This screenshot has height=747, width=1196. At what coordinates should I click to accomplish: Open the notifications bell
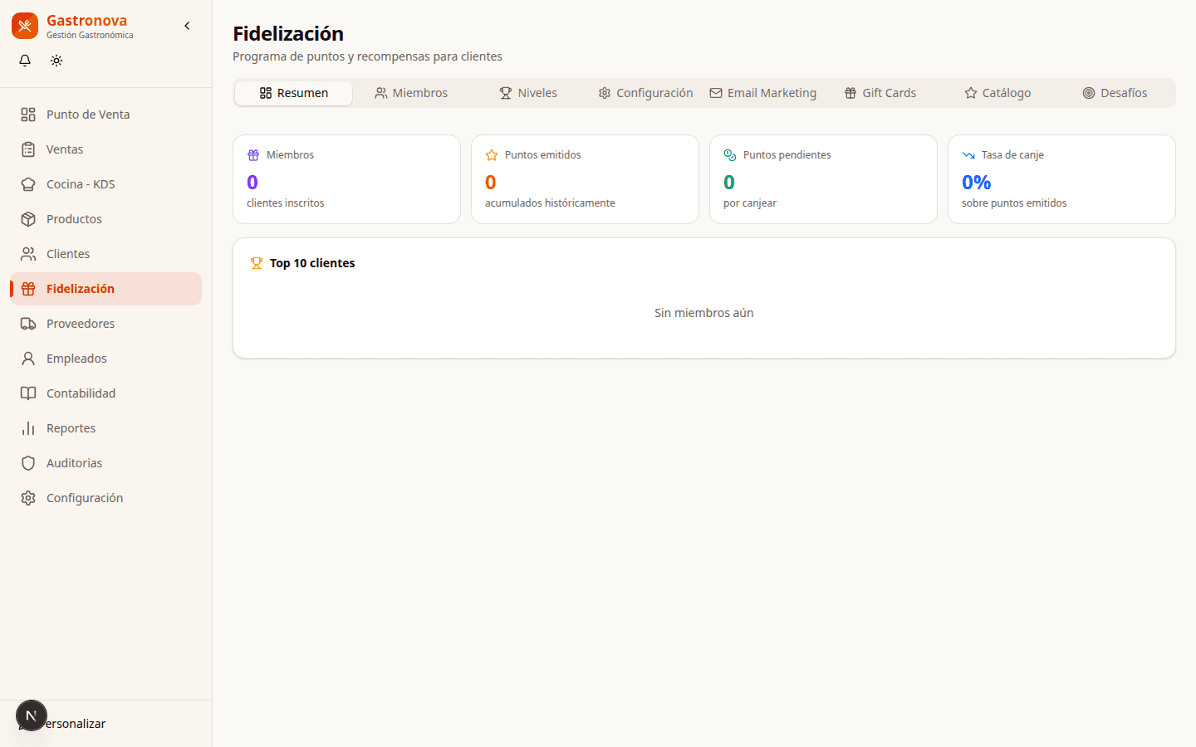(x=24, y=60)
